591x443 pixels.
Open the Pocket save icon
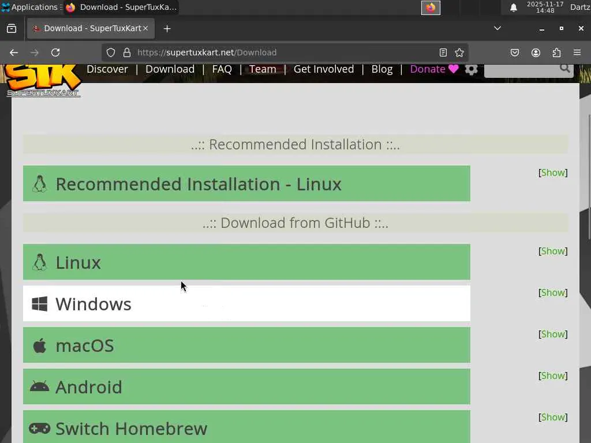click(x=514, y=52)
